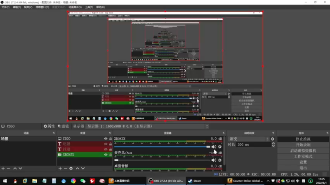Click the 工作室模式 button
The width and height of the screenshot is (330, 185).
(303, 156)
